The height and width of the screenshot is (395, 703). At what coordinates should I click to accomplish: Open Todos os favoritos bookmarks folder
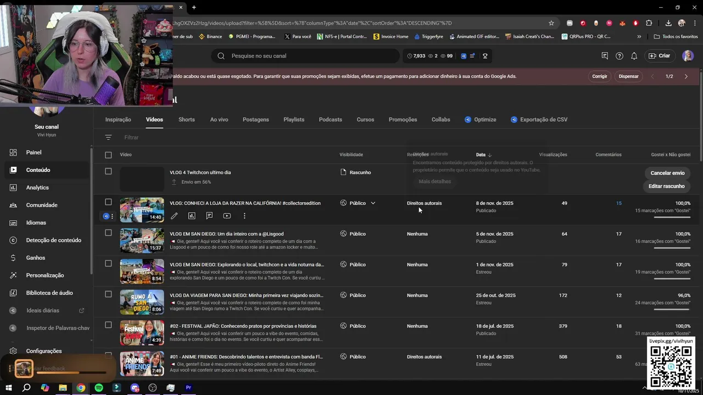[676, 37]
